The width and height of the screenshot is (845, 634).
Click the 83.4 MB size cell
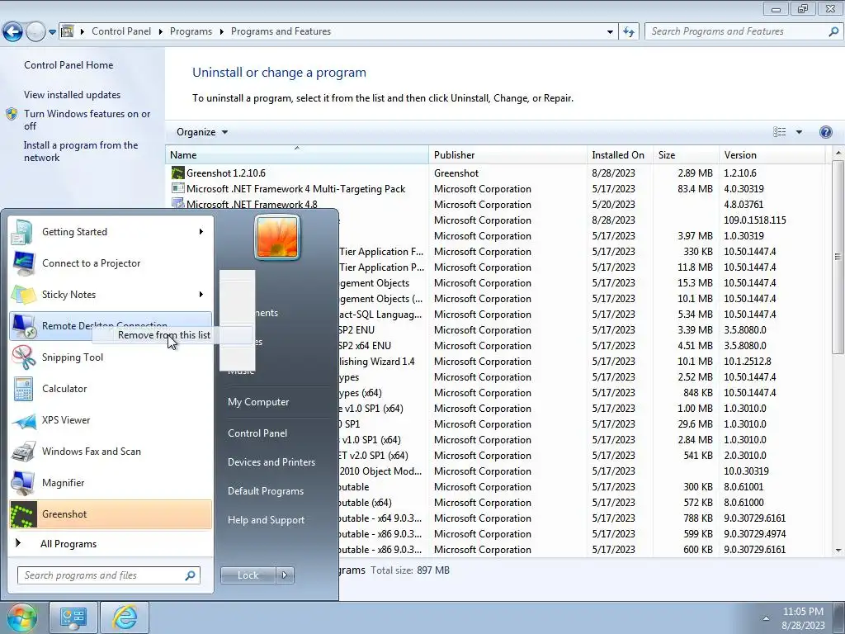[x=695, y=189]
